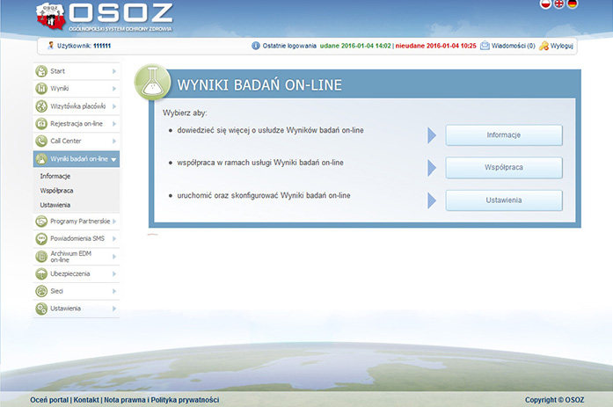Viewport: 613px width, 407px height.
Task: Switch language with the British flag
Action: [559, 4]
